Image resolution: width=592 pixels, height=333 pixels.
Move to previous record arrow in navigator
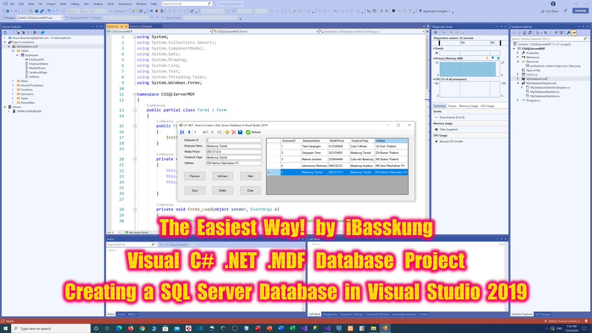(189, 132)
